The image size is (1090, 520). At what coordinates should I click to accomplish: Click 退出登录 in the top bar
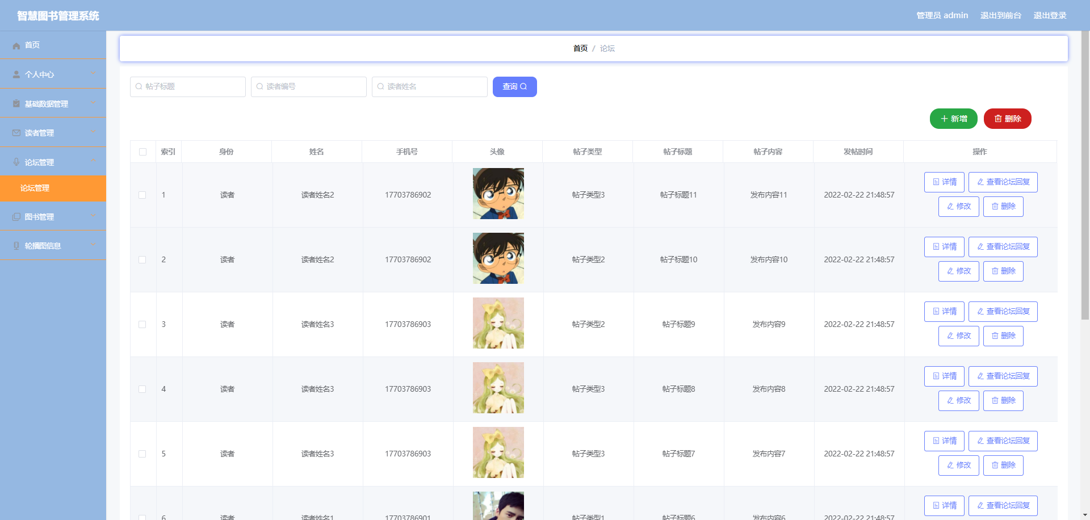tap(1050, 15)
